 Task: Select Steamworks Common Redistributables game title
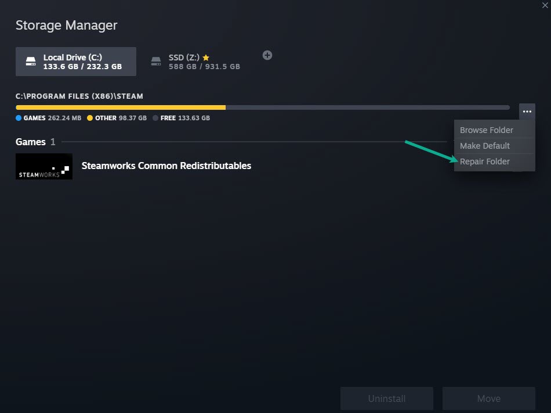click(x=166, y=166)
